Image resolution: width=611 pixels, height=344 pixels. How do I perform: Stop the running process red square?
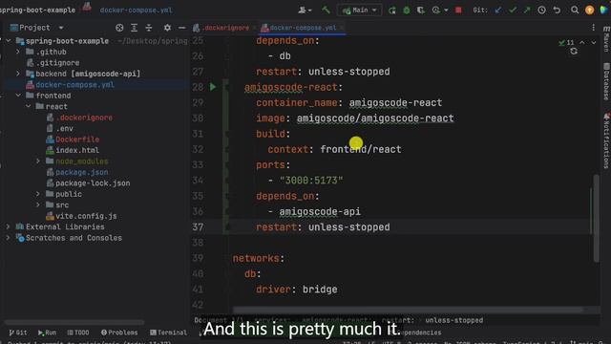pos(458,11)
